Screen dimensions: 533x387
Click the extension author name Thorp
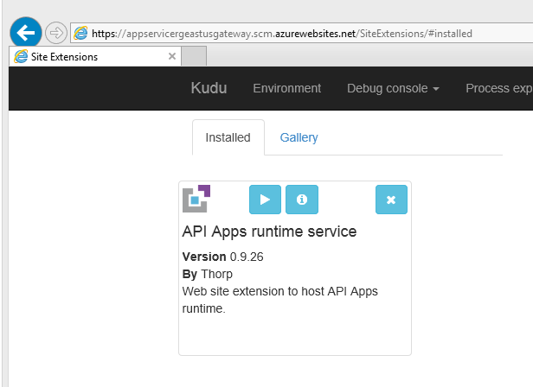tap(216, 274)
